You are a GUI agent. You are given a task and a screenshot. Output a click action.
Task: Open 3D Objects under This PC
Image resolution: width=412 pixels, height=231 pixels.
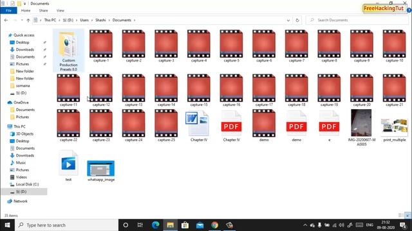pos(24,134)
